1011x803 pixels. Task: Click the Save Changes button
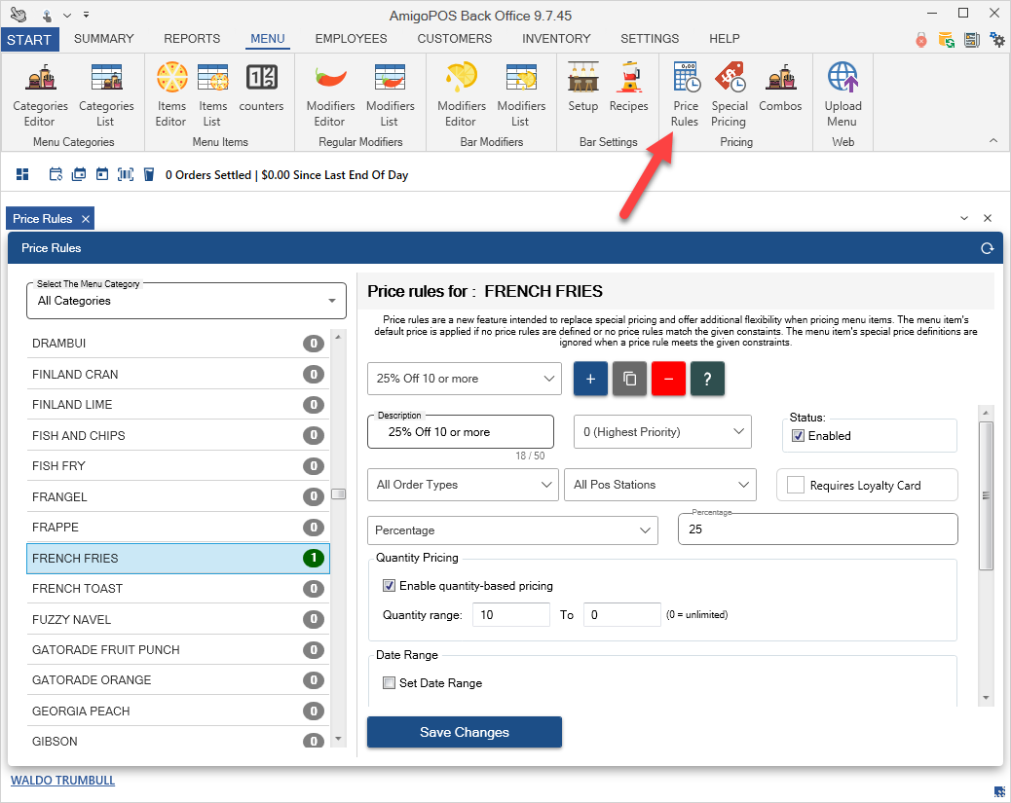(465, 732)
